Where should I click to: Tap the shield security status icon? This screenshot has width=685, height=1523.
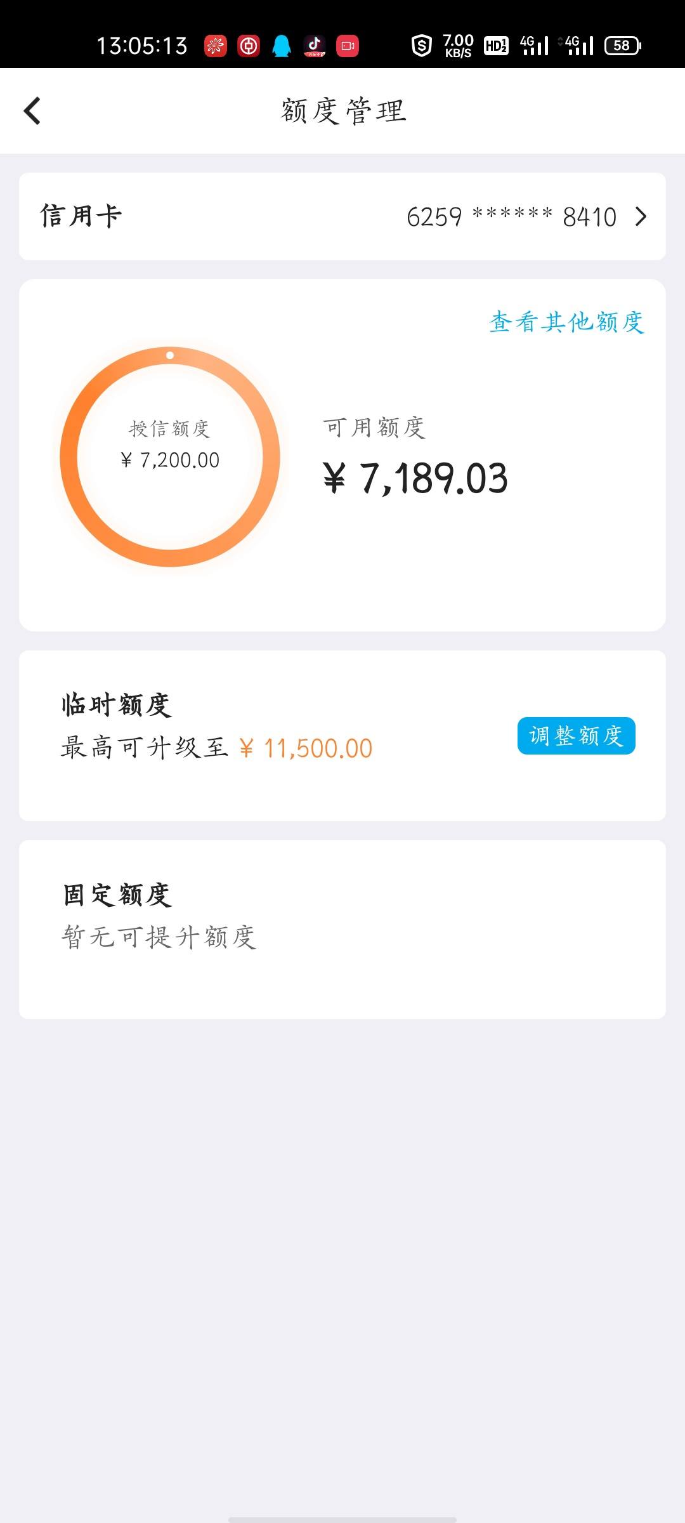[x=422, y=46]
